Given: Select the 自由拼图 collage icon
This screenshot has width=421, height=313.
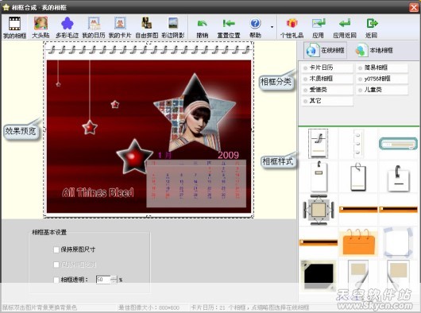Looking at the screenshot, I should pos(147,27).
